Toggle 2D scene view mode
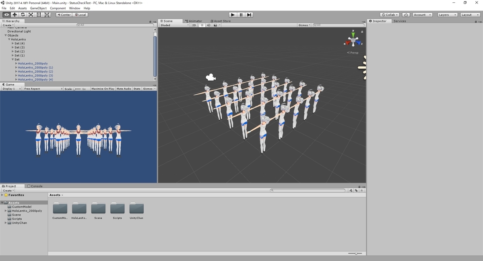This screenshot has width=483, height=261. [194, 25]
